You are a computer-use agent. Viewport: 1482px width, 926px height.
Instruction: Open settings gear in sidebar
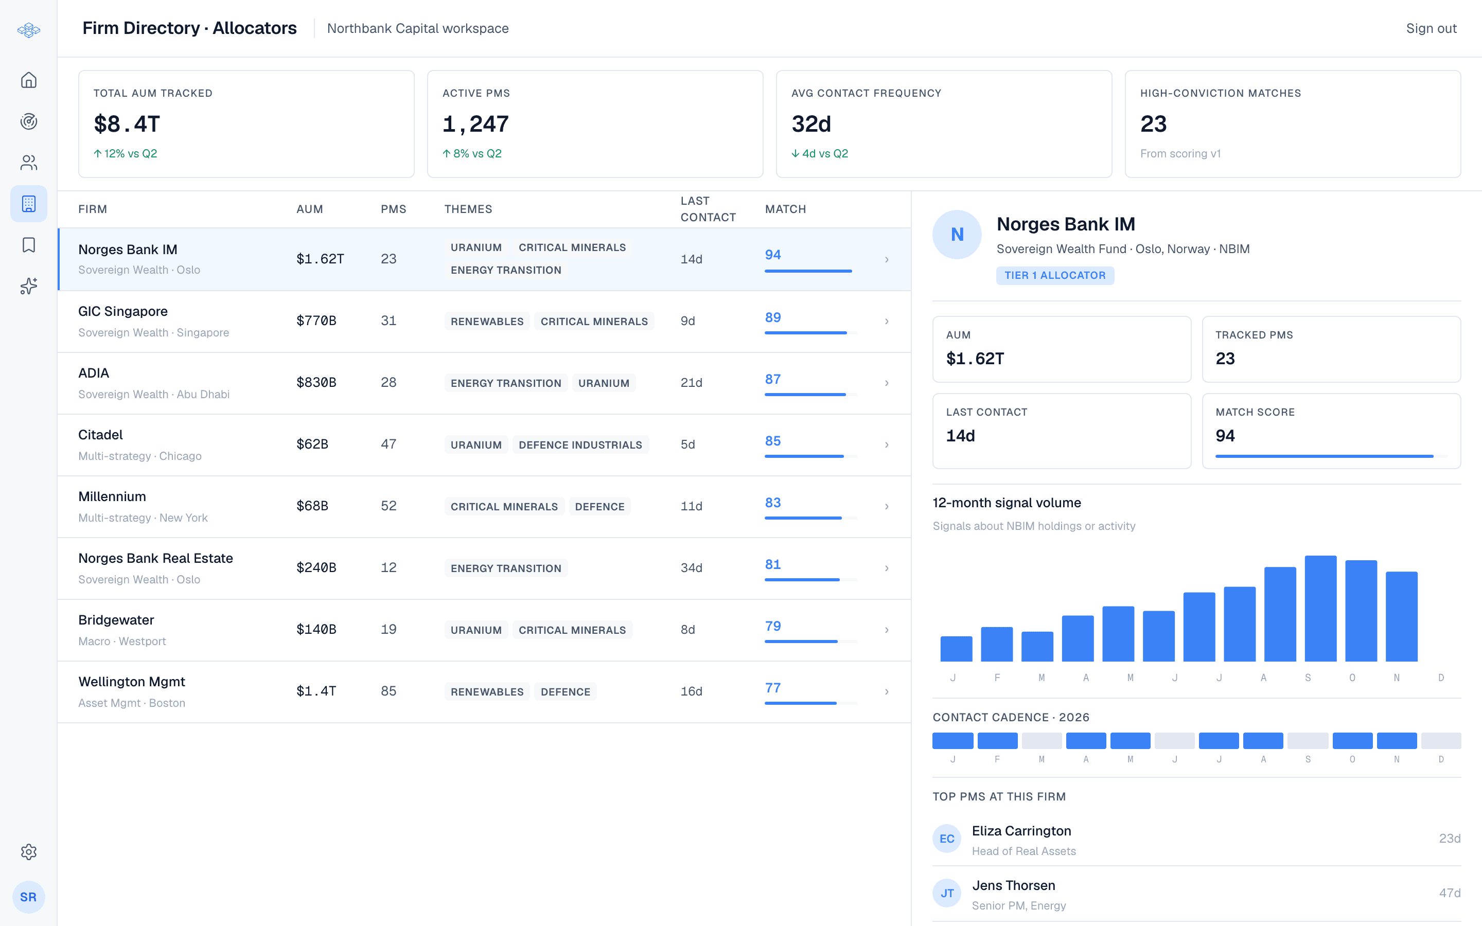(29, 852)
